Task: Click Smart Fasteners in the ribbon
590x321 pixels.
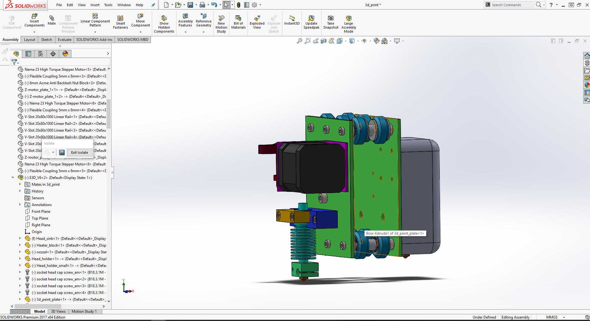Action: click(x=120, y=22)
